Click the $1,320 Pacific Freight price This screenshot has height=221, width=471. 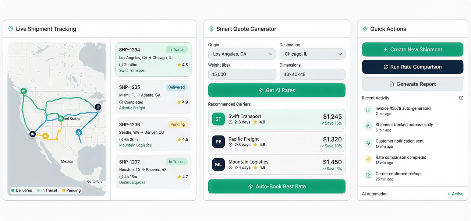332,139
